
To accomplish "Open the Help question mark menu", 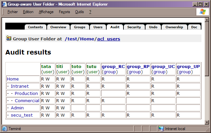I will point(90,12).
